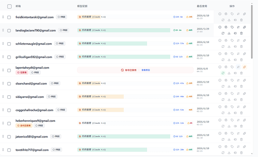Click refresh icon in schlieternaugle@gmail.com row
Screen dimensions: 258x157
pyautogui.click(x=223, y=47)
